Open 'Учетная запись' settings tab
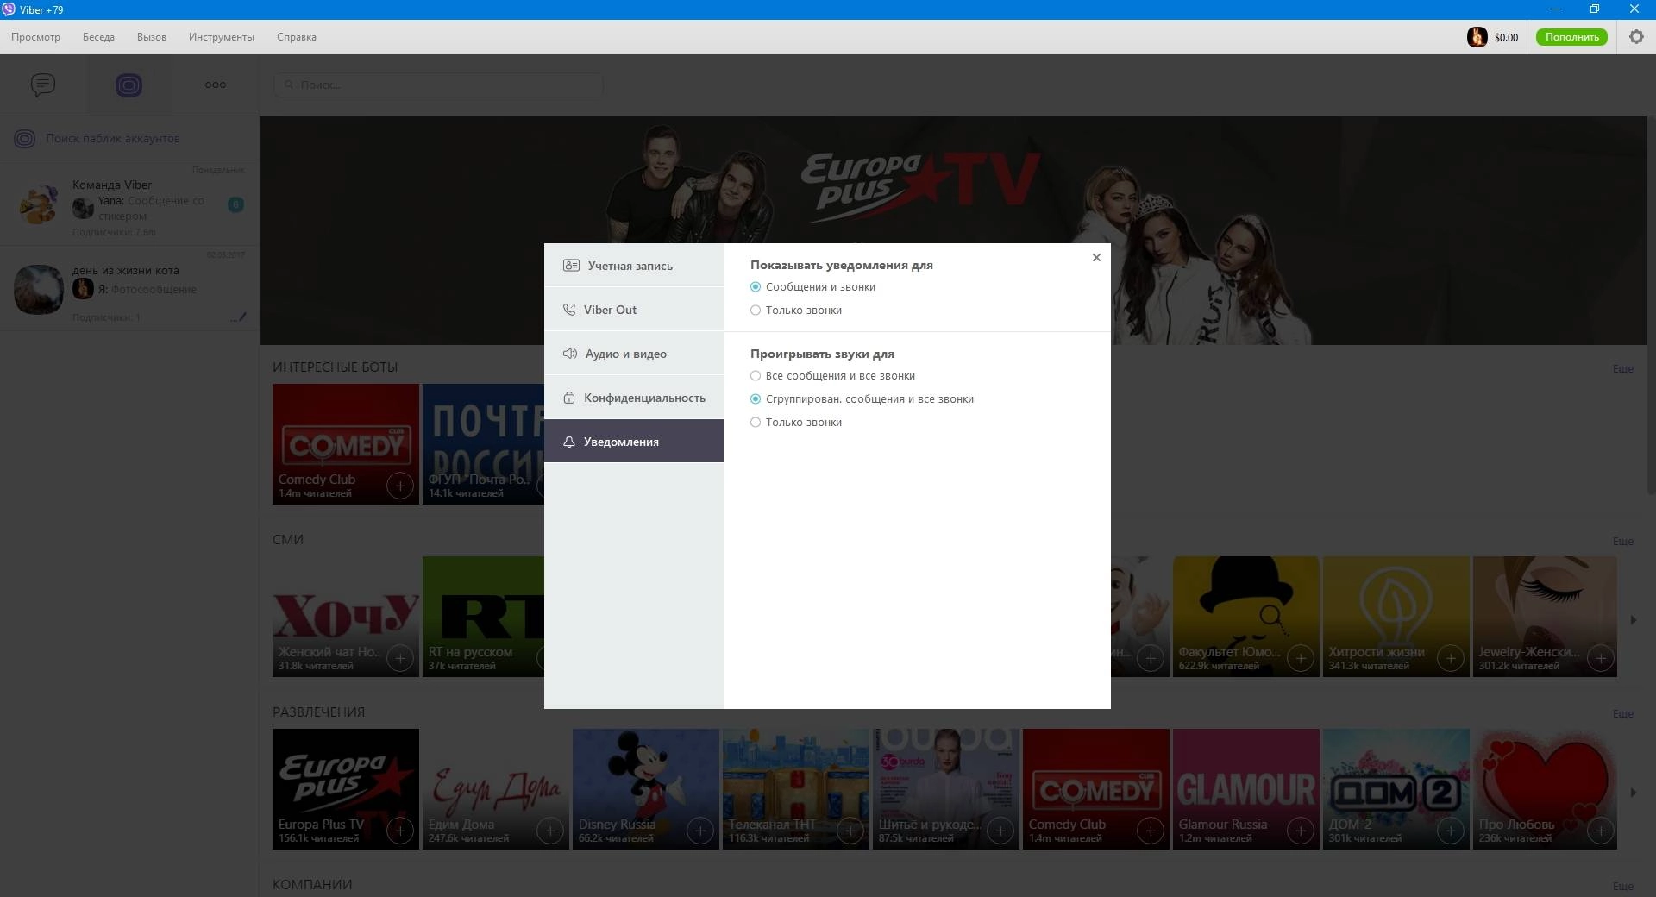1656x897 pixels. 634,265
